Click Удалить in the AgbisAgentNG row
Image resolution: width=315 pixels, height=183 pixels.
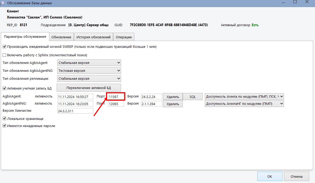pyautogui.click(x=173, y=104)
